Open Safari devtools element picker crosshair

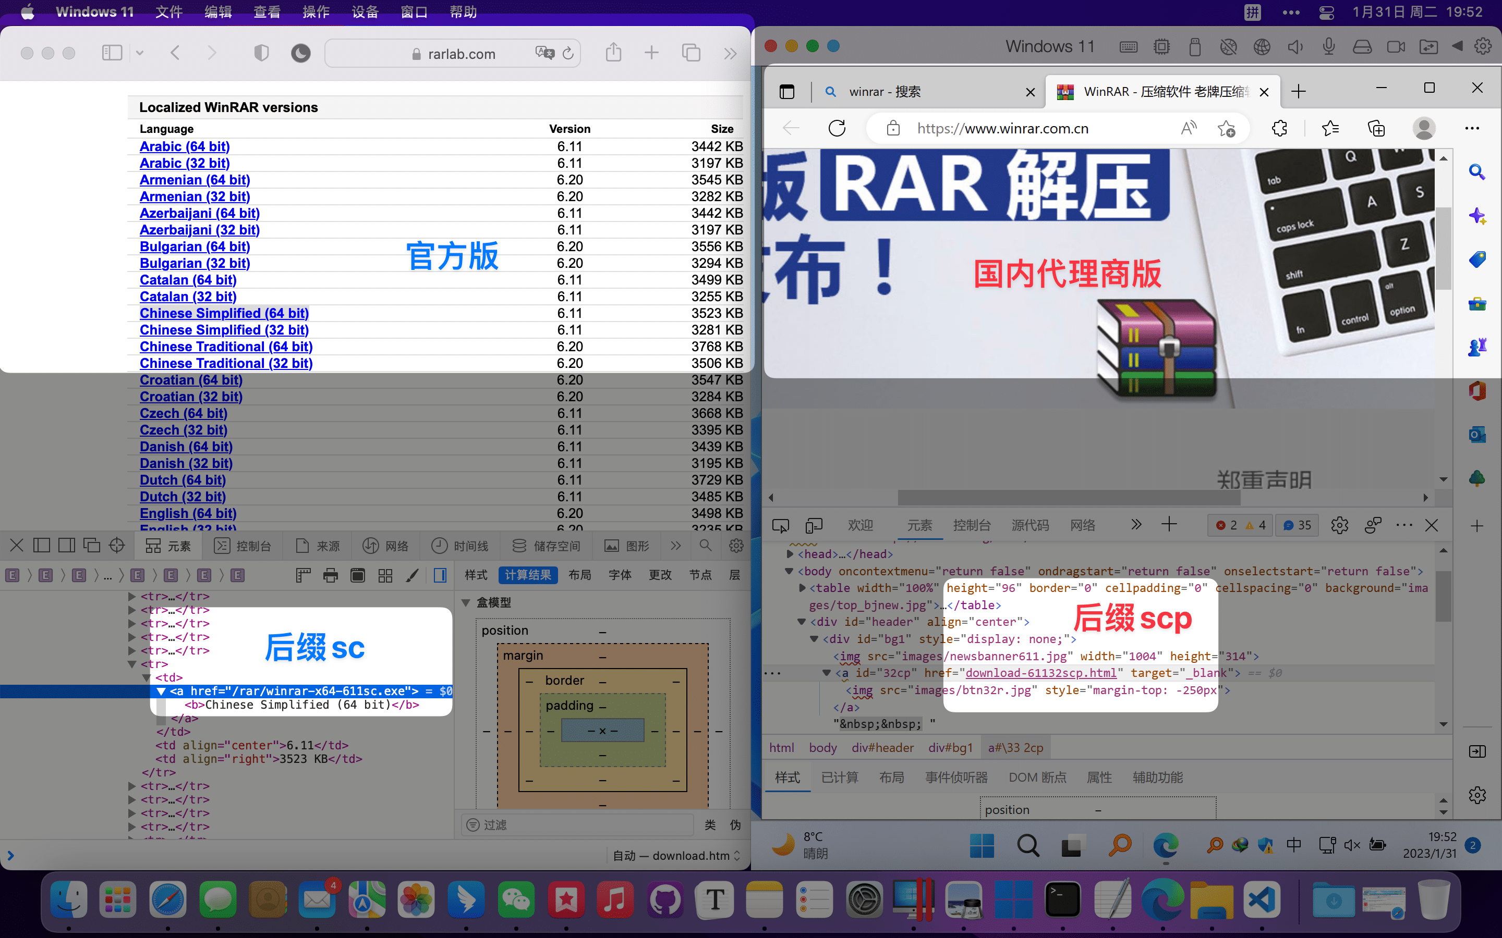point(117,545)
